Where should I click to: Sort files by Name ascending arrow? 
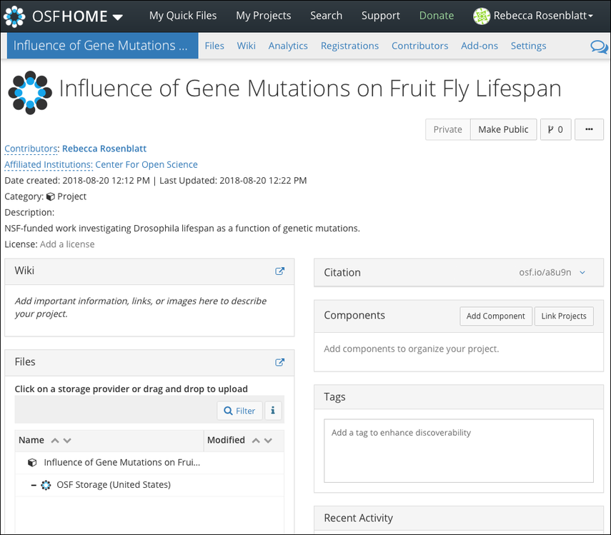pyautogui.click(x=55, y=441)
